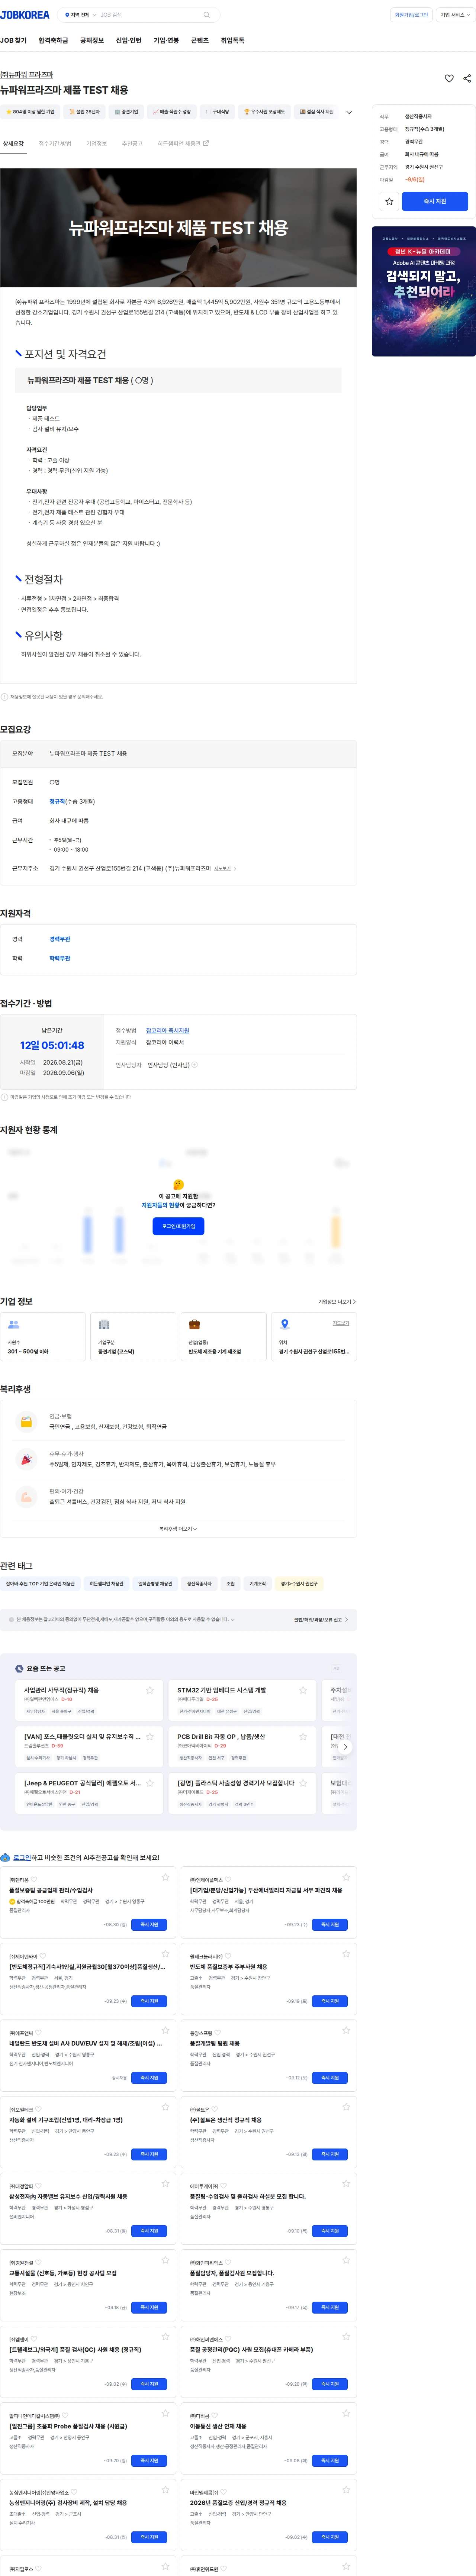This screenshot has width=476, height=2576.
Task: Click the heart icon beside the job title
Action: click(449, 78)
